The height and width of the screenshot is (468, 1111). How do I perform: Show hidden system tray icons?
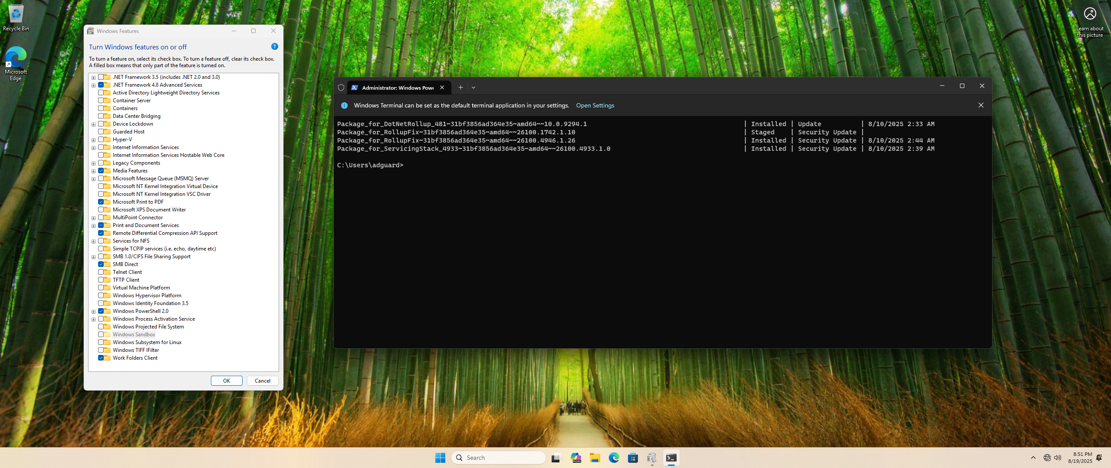point(1033,458)
